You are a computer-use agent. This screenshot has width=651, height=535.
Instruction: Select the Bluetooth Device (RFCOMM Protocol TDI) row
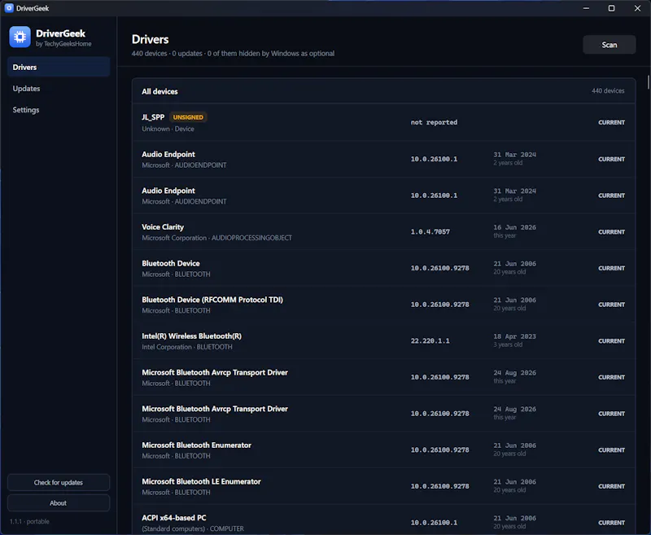point(383,305)
